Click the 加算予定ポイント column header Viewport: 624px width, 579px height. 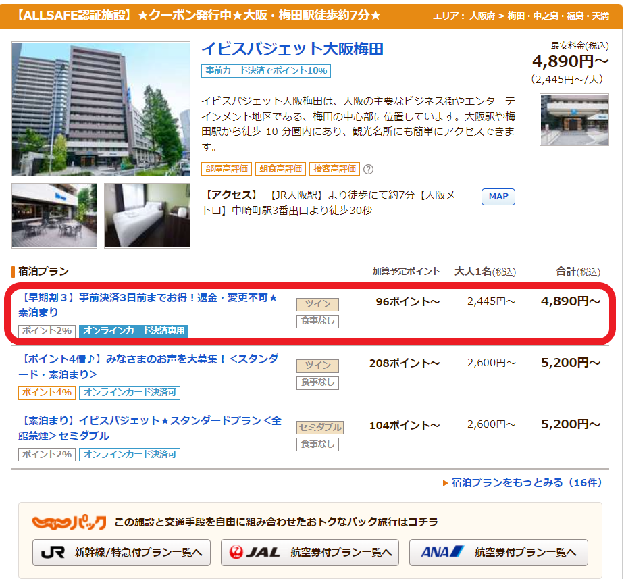[x=407, y=272]
